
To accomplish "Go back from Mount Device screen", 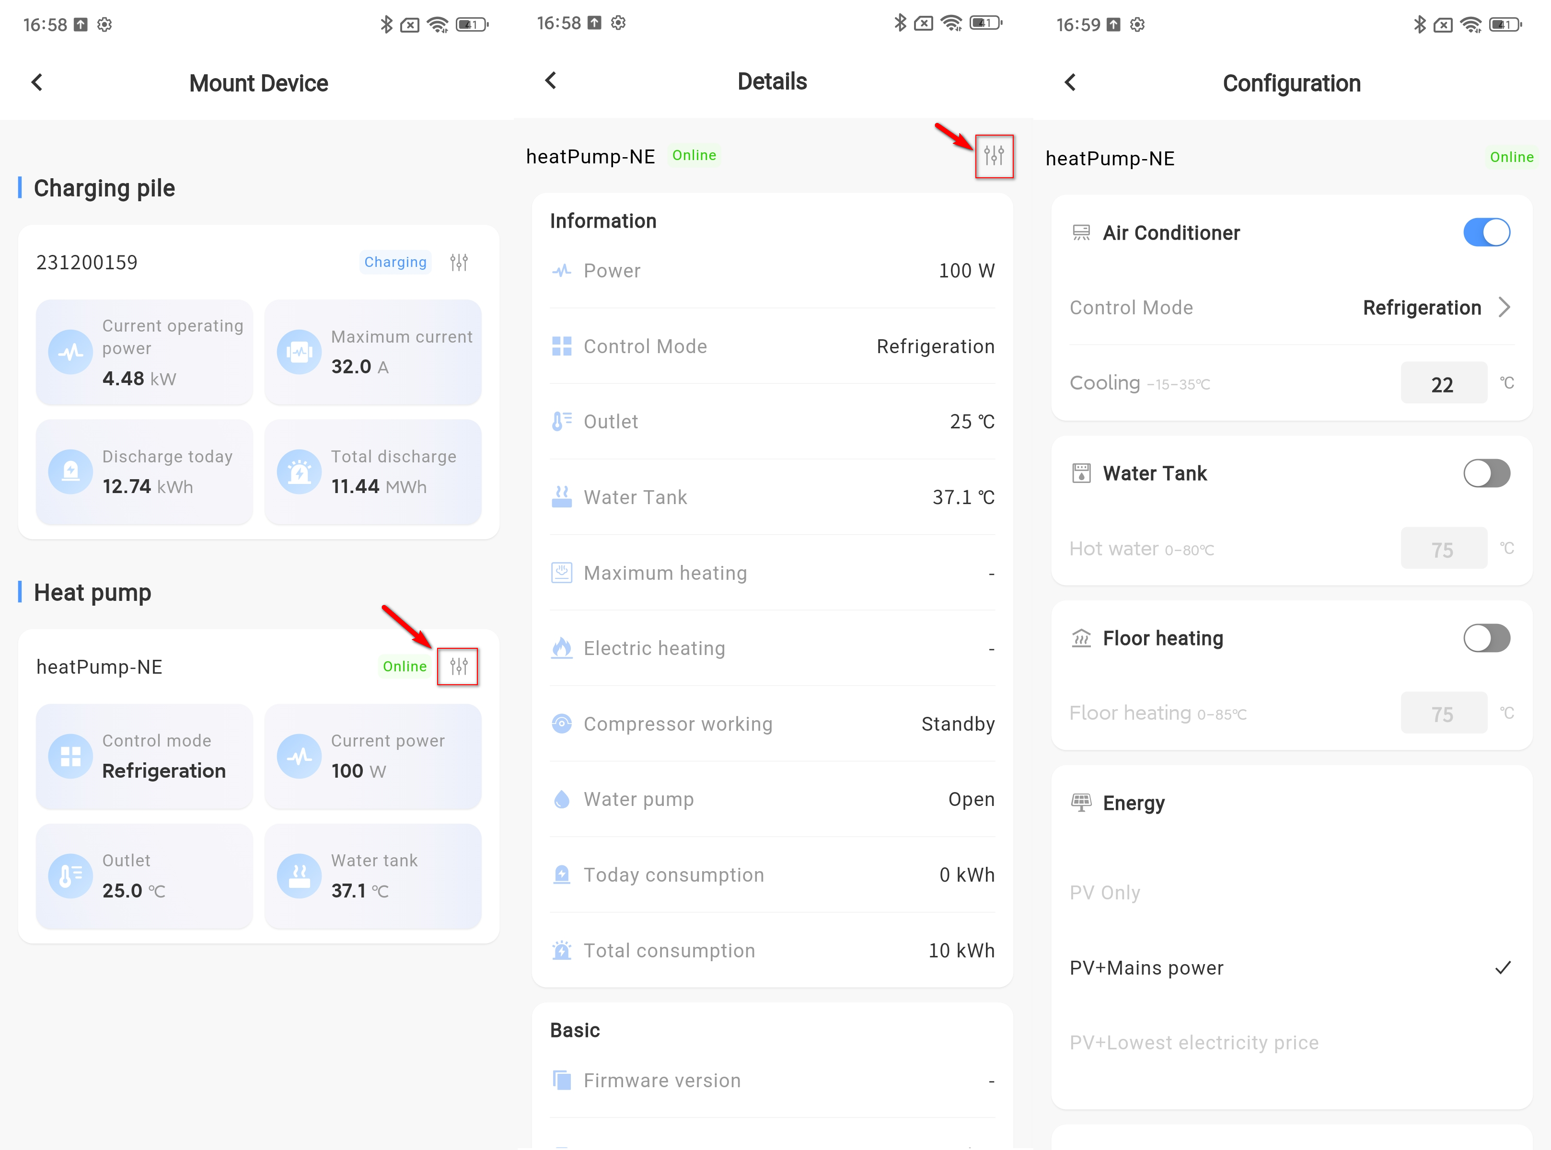I will click(37, 83).
